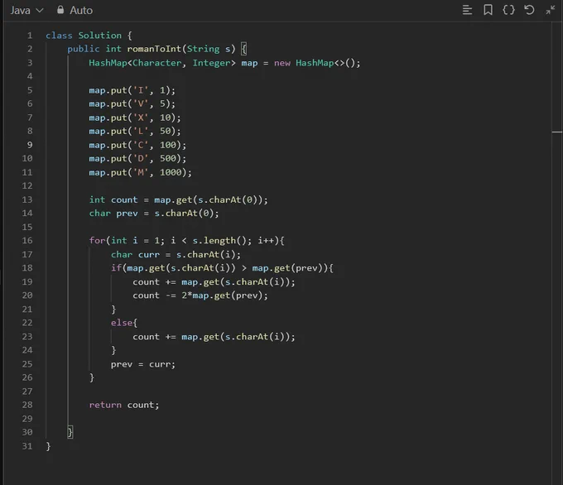This screenshot has height=485, width=563.
Task: Collapse the editor with shrink icon
Action: tap(550, 10)
